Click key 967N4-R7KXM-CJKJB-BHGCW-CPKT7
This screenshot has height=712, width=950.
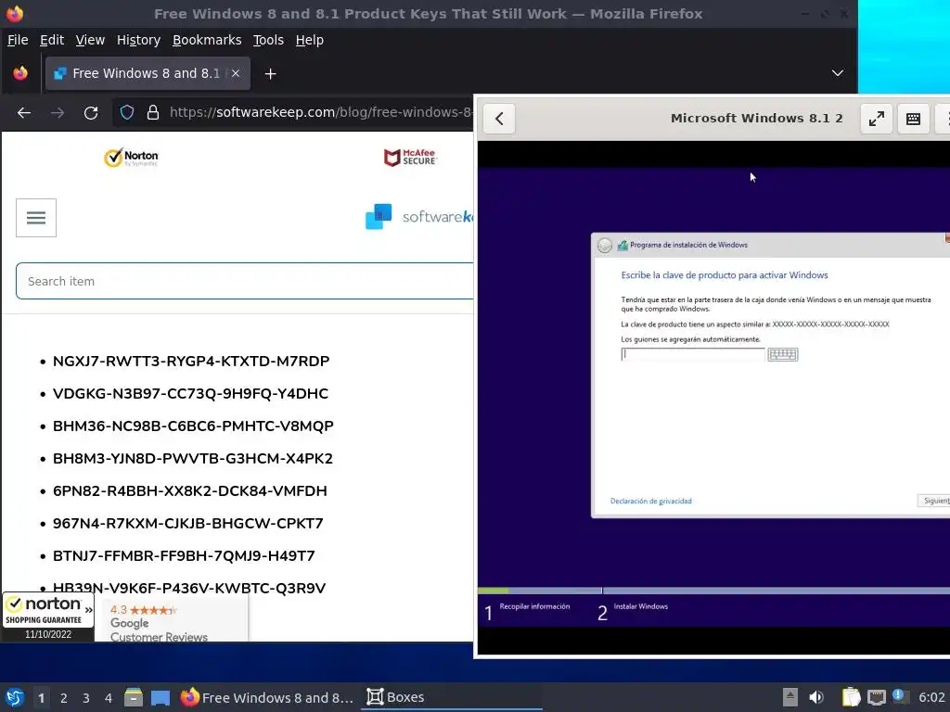(x=187, y=523)
